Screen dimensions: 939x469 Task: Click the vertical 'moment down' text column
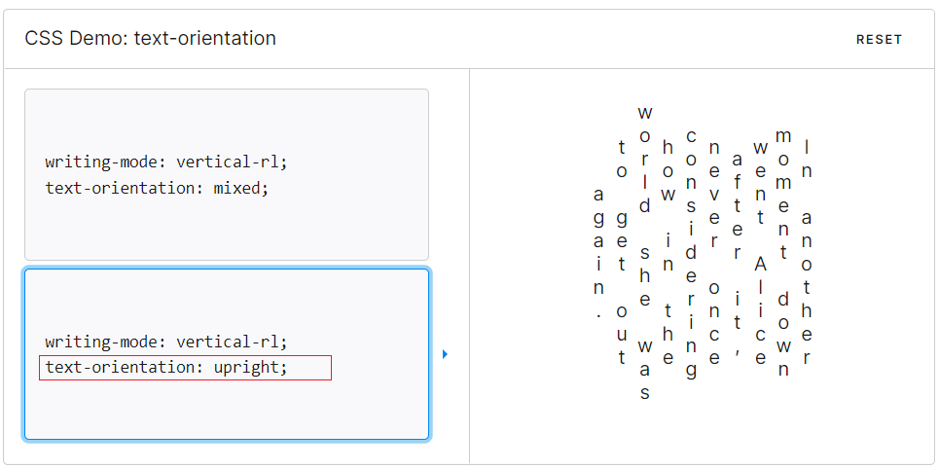(783, 252)
